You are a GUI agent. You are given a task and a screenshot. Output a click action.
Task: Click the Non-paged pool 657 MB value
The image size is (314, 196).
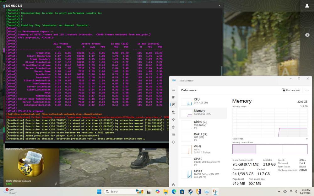click(255, 183)
